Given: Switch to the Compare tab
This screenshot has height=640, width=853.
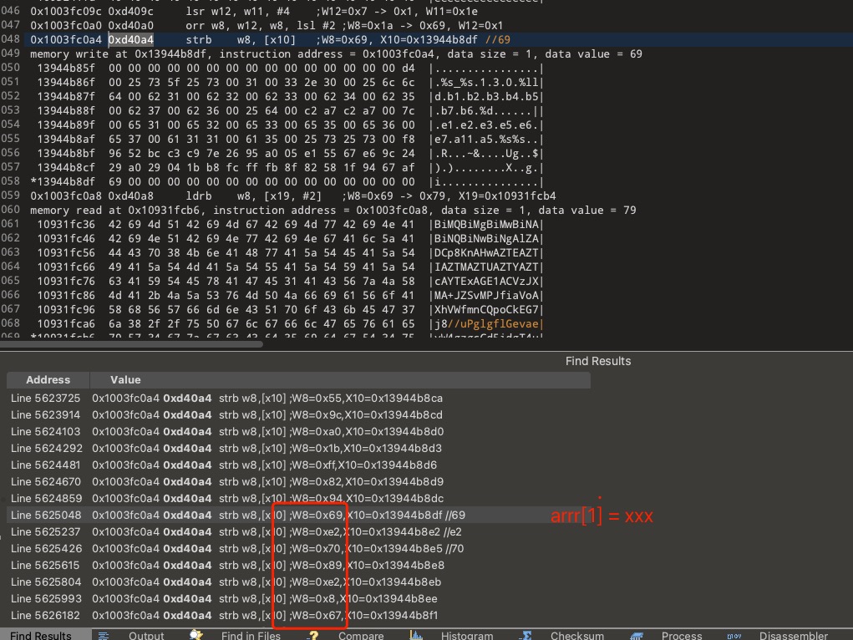Looking at the screenshot, I should 361,635.
